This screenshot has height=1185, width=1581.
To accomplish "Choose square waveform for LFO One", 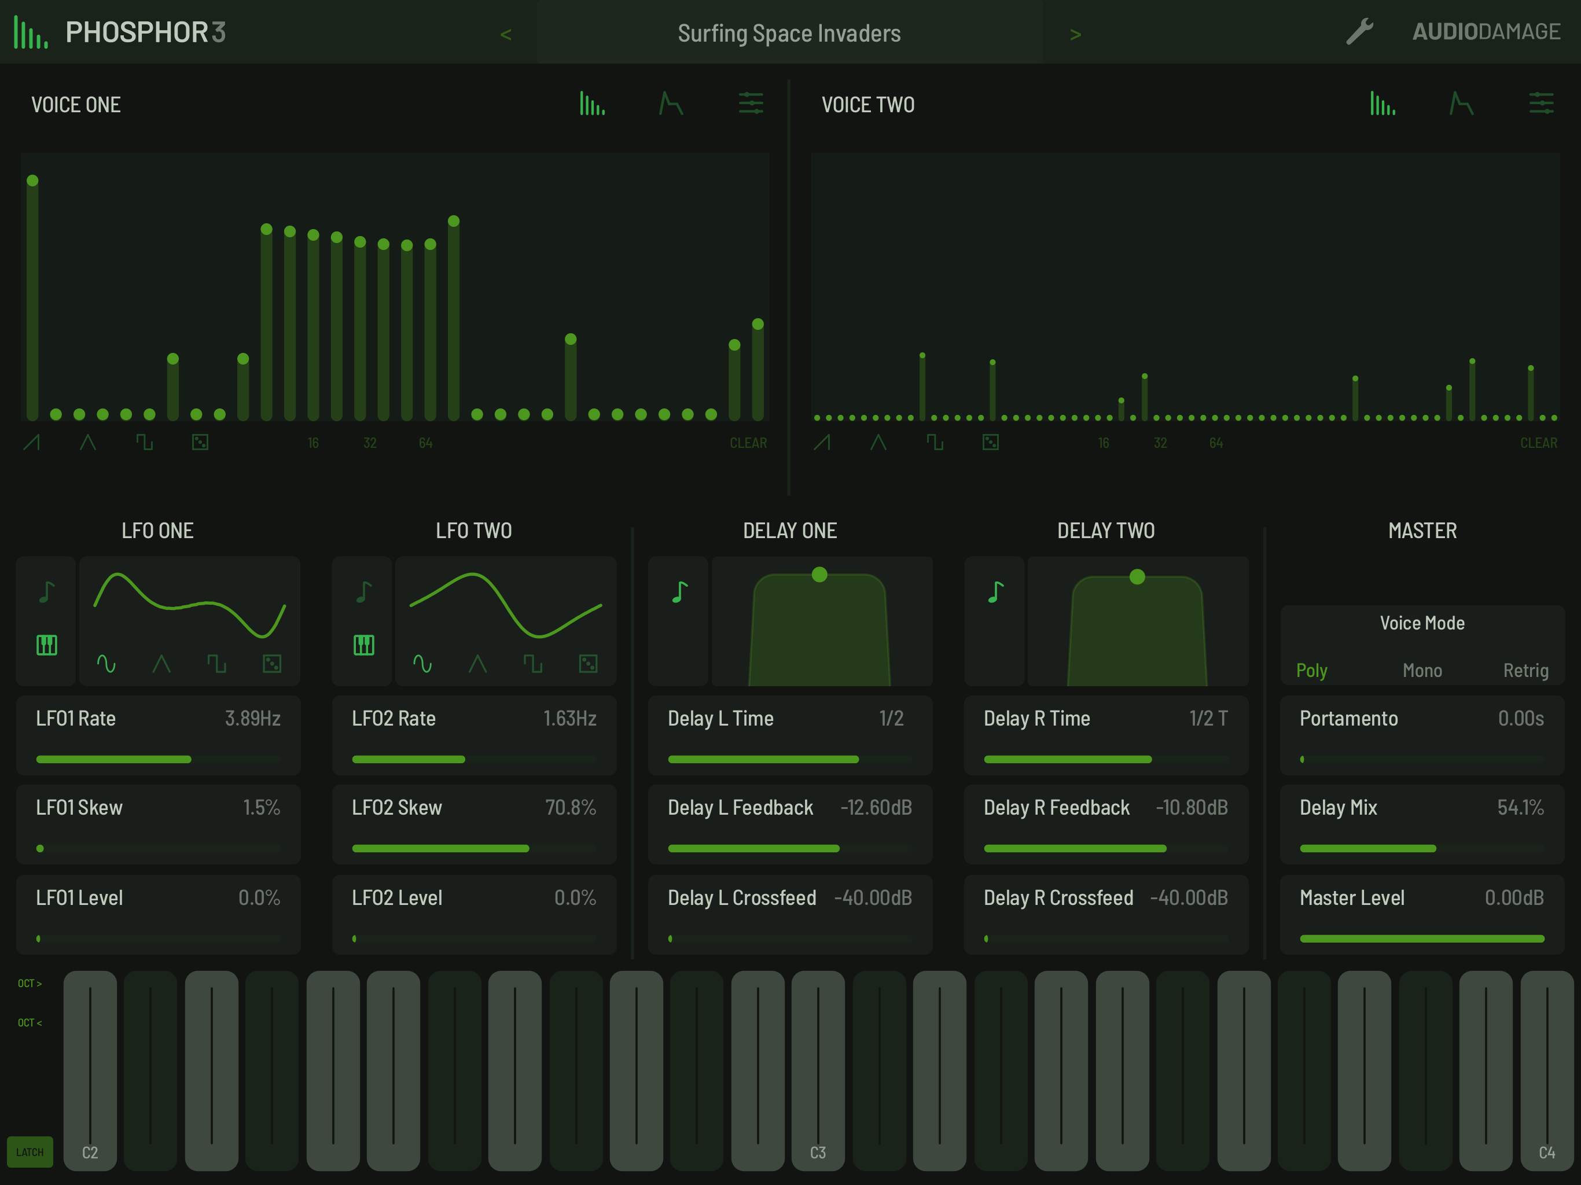I will point(216,664).
